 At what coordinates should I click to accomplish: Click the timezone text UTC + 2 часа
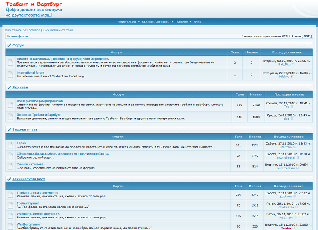(x=291, y=36)
